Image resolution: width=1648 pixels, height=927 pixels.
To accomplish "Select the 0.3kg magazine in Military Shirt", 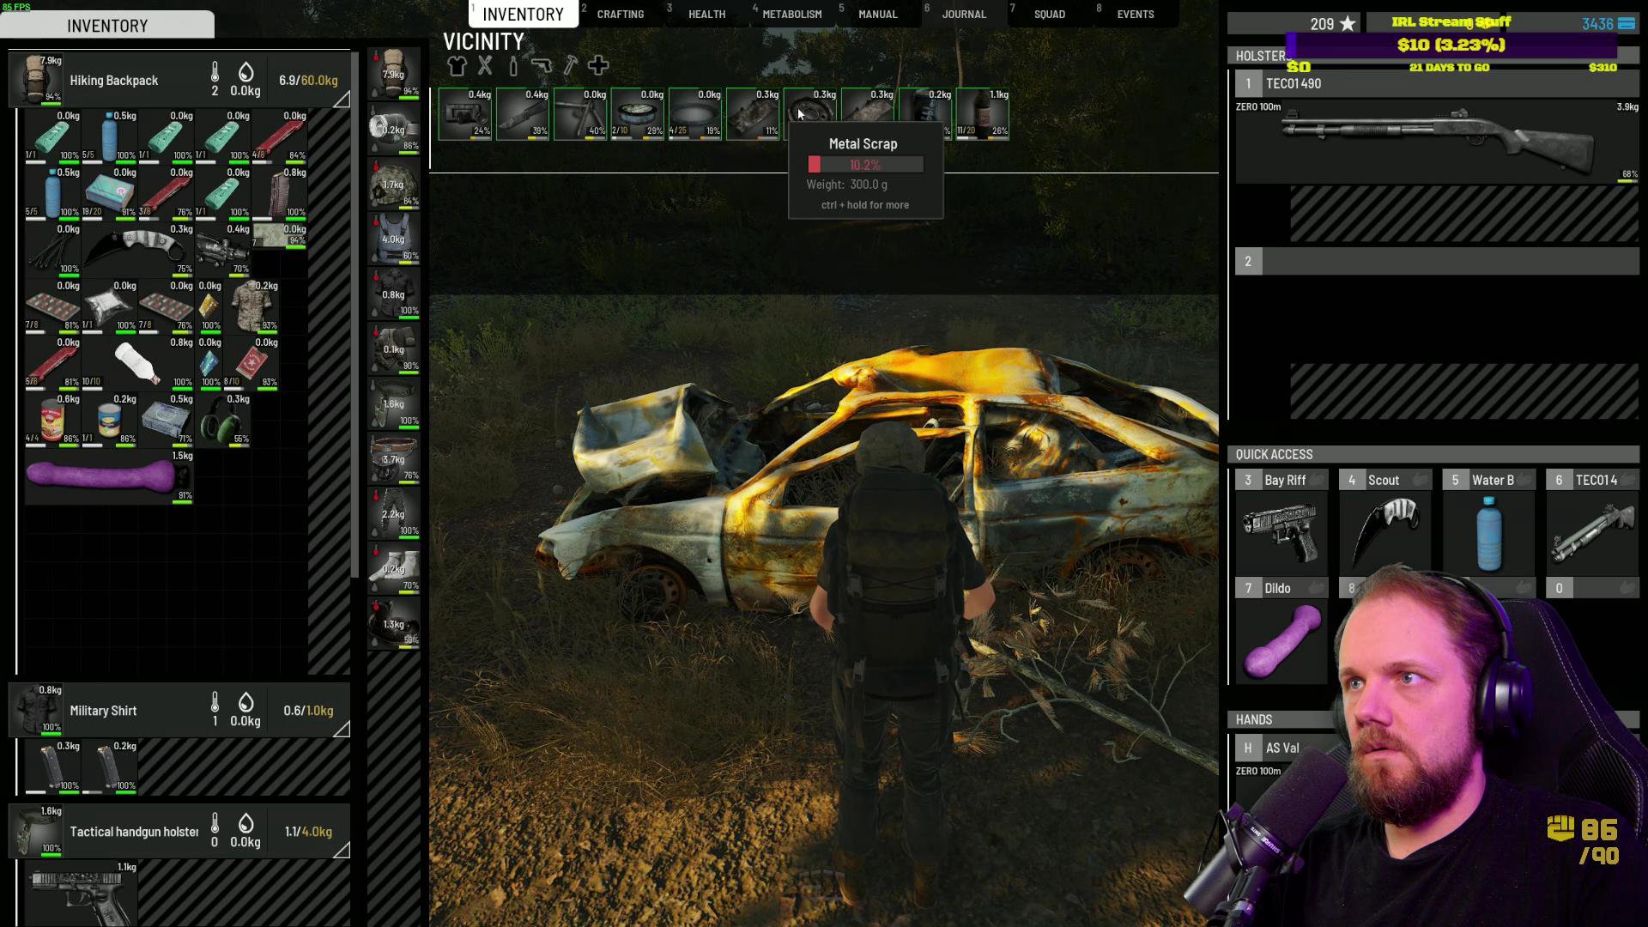I will tap(53, 766).
